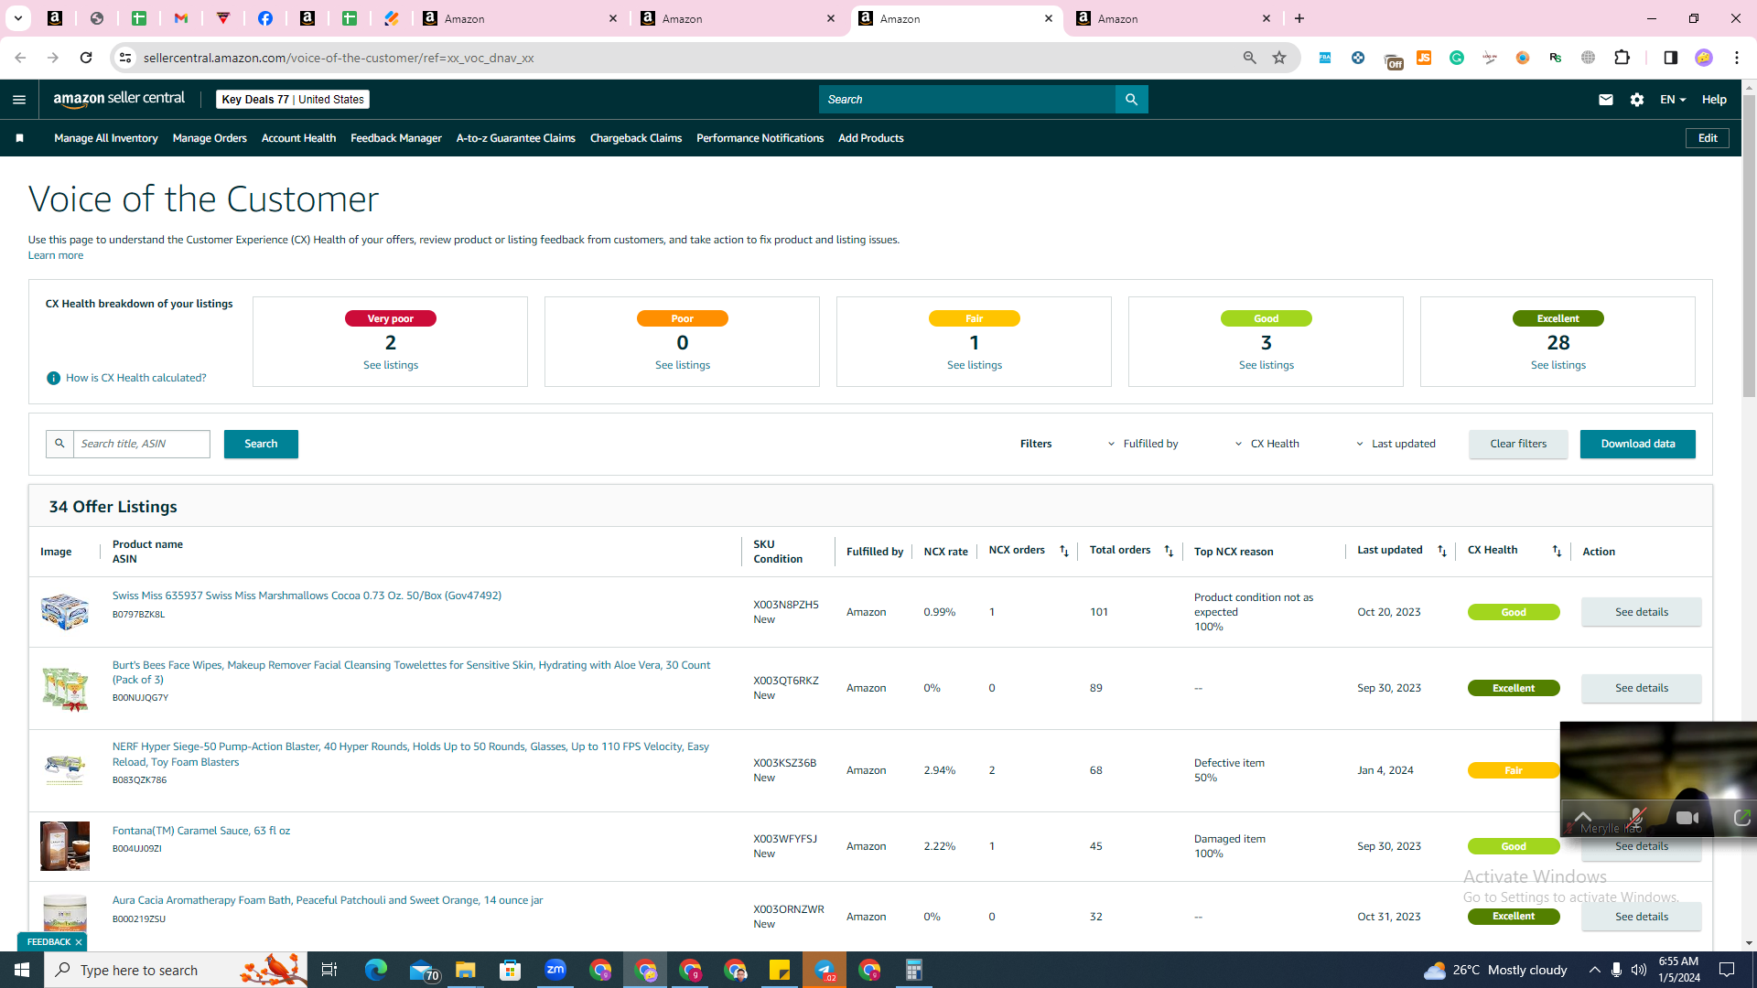
Task: Toggle the microphone in the Zoom overlay
Action: (x=1636, y=818)
